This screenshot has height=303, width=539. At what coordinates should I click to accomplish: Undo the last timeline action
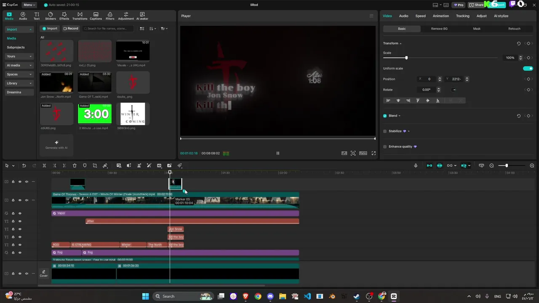24,166
